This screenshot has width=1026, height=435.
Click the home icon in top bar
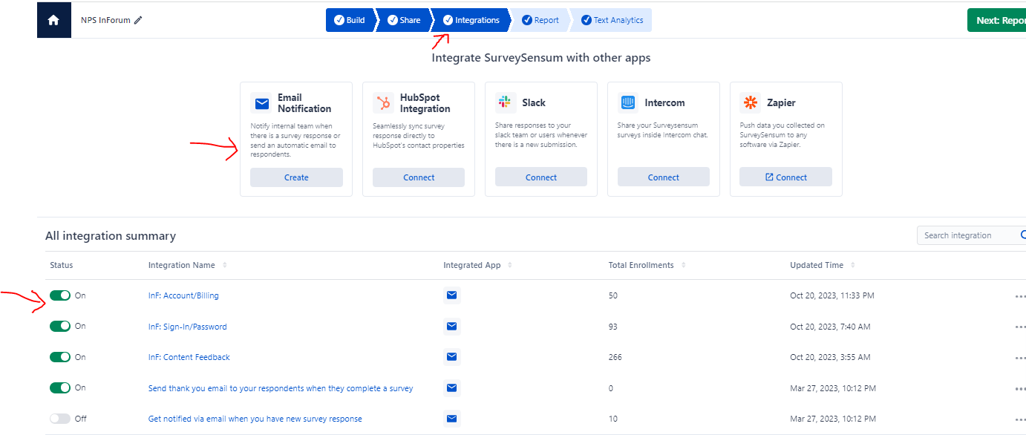coord(53,19)
